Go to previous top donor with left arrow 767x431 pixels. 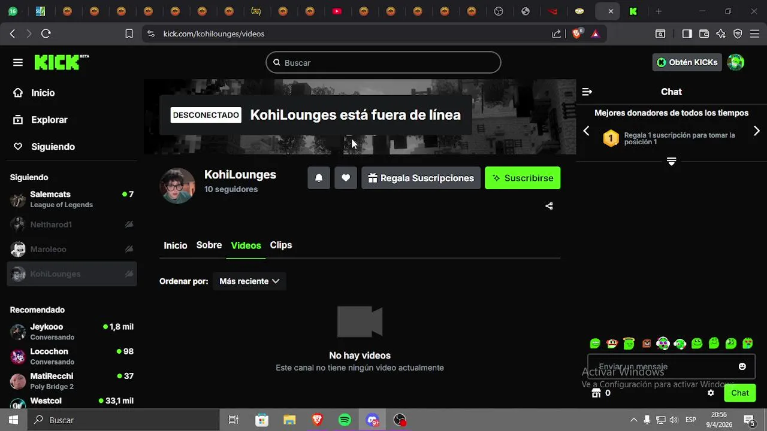pyautogui.click(x=586, y=130)
